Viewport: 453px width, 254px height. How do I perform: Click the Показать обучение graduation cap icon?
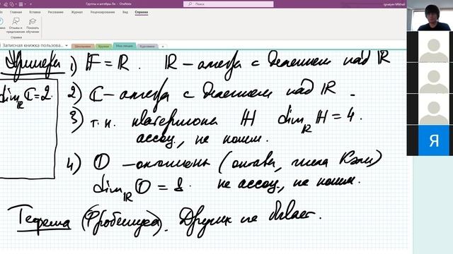pyautogui.click(x=33, y=21)
